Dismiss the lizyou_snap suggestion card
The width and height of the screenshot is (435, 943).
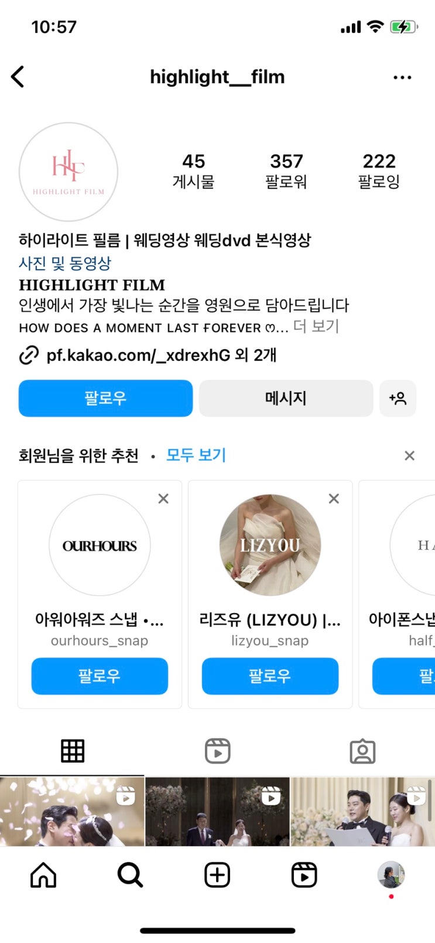[334, 499]
